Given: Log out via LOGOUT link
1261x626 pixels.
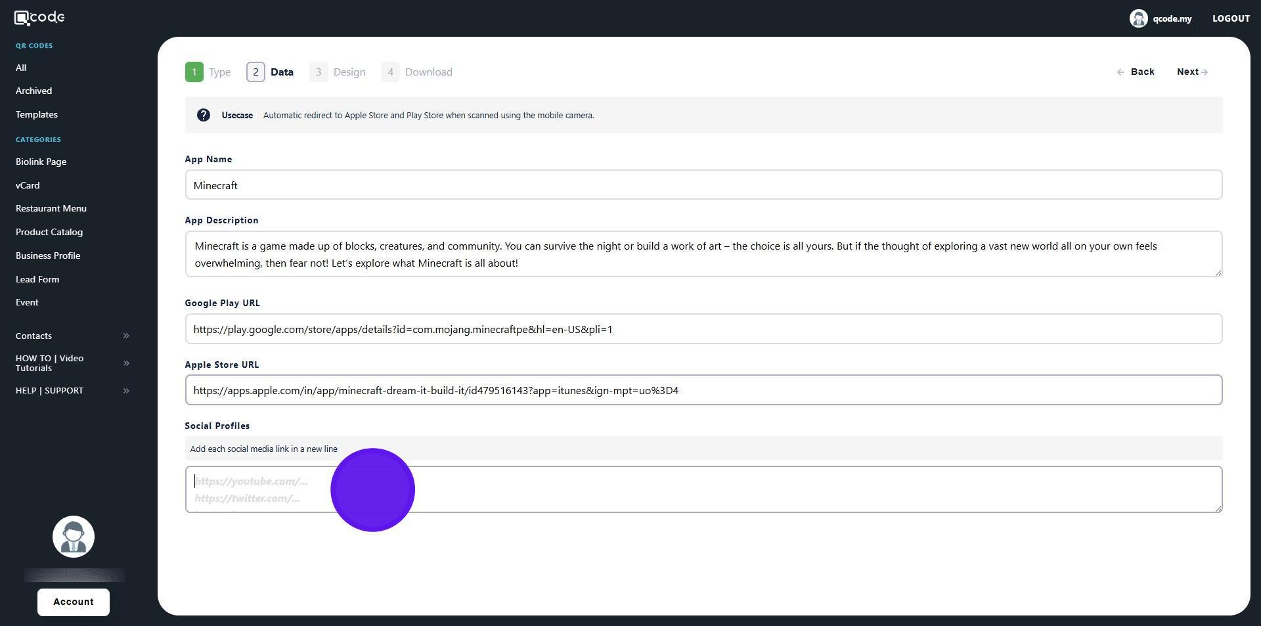Looking at the screenshot, I should pos(1230,18).
